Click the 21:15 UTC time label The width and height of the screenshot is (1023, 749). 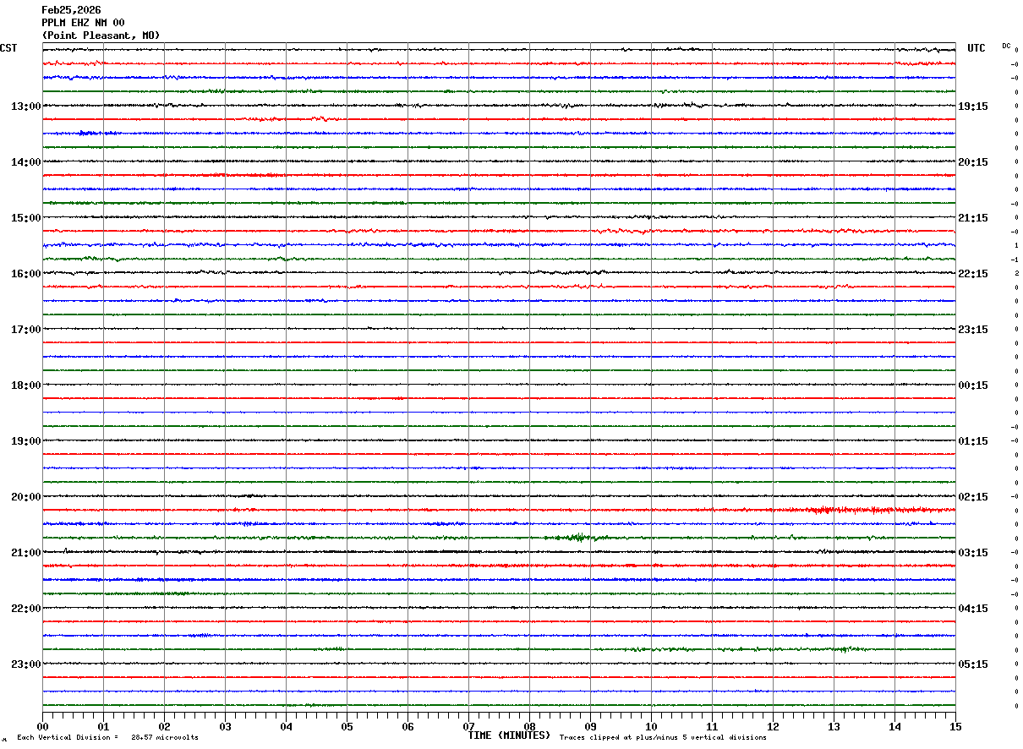tap(972, 218)
